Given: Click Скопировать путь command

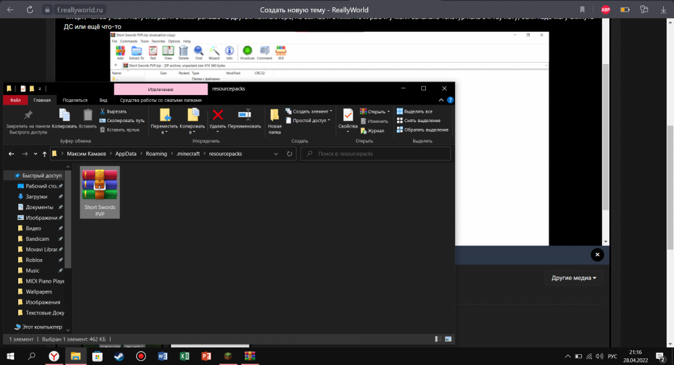Looking at the screenshot, I should 122,121.
